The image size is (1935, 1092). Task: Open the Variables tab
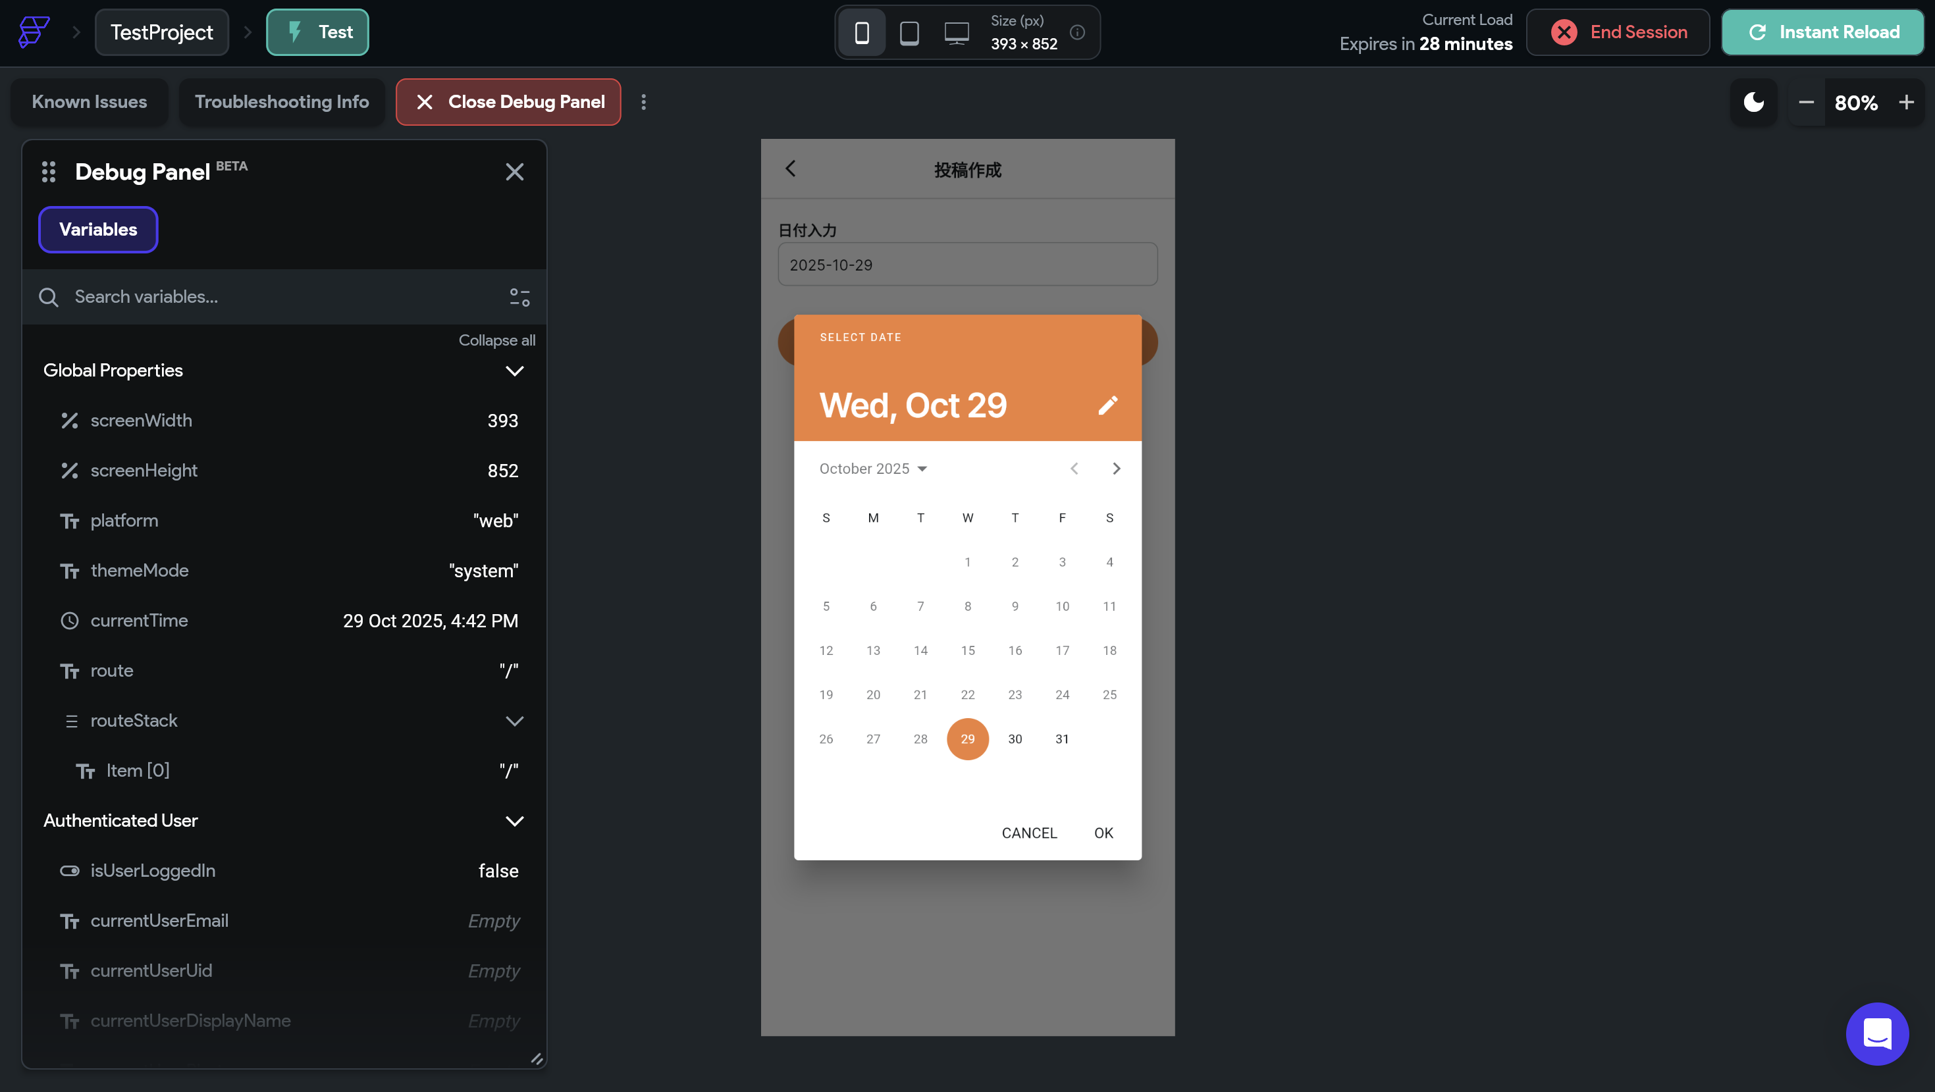coord(97,230)
